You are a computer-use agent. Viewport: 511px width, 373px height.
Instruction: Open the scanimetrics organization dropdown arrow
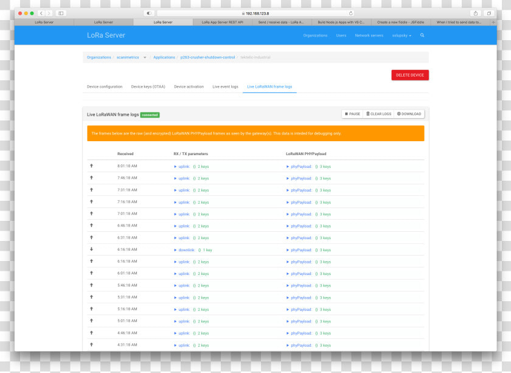tap(145, 57)
